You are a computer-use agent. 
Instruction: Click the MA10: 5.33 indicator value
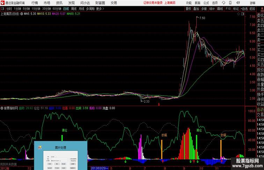coord(44,14)
